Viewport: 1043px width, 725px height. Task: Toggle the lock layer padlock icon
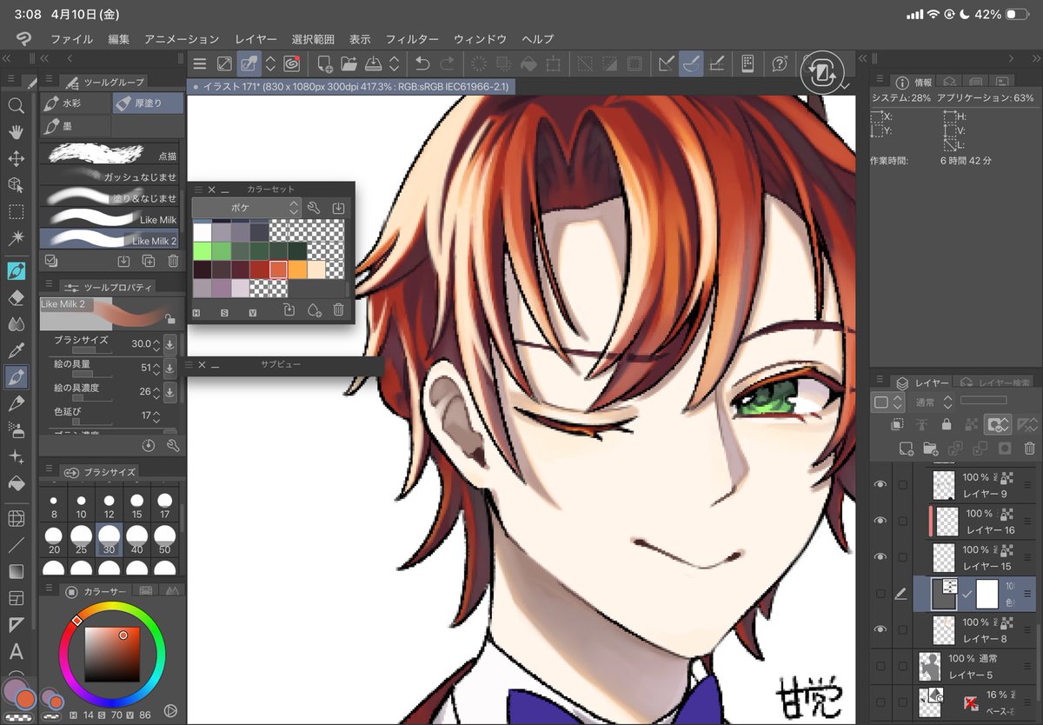pyautogui.click(x=947, y=424)
